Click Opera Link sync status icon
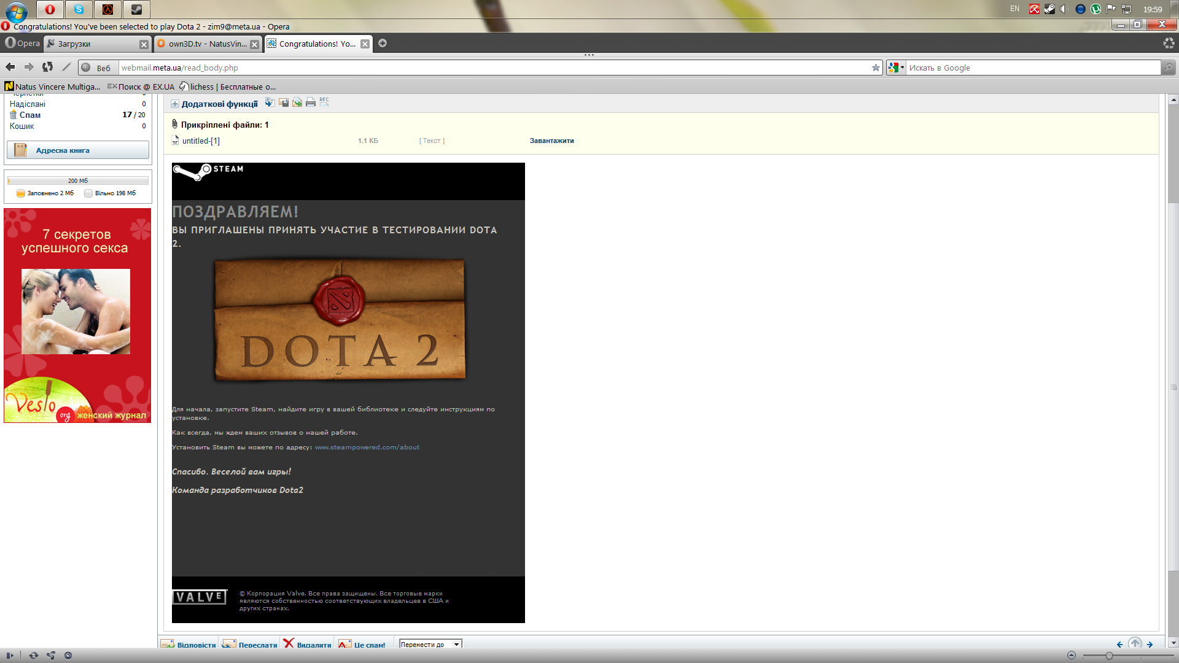Screen dimensions: 1179x663 (34, 656)
